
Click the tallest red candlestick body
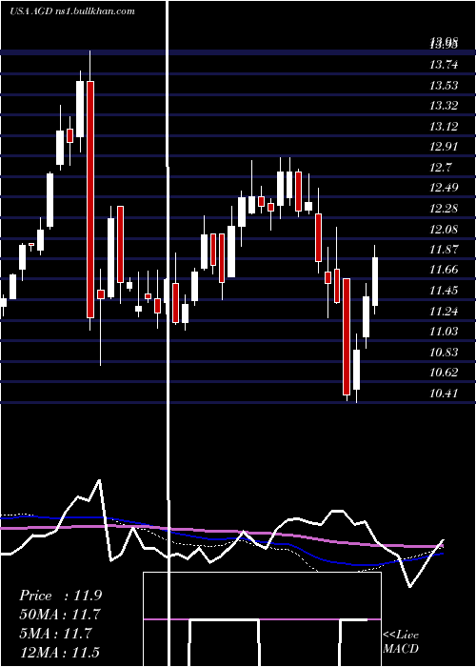click(90, 199)
